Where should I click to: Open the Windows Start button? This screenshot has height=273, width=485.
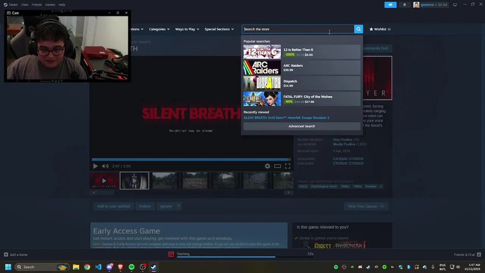point(8,267)
